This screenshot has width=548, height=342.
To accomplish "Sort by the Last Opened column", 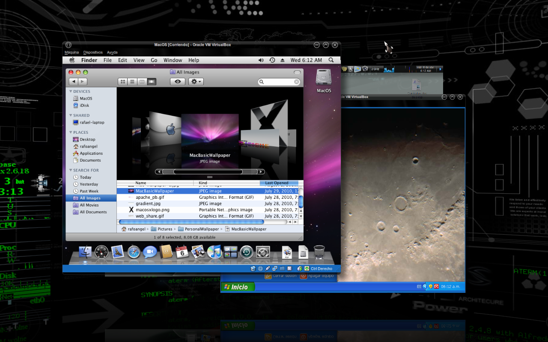I will 279,183.
